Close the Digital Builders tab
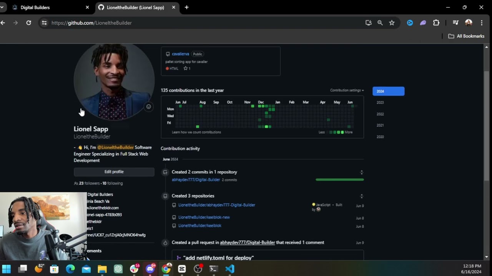 (x=87, y=7)
